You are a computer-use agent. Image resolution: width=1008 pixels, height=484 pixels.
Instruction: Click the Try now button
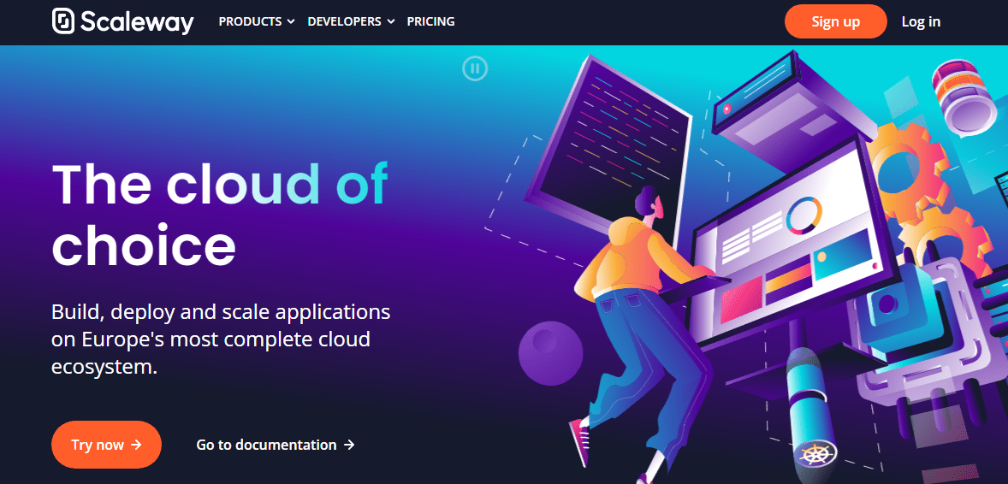(107, 444)
